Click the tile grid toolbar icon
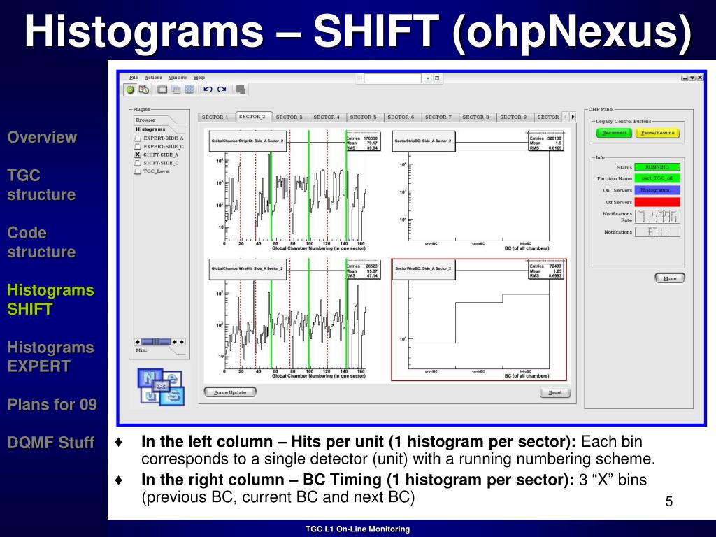Screen dimensions: 716x537 pyautogui.click(x=189, y=89)
